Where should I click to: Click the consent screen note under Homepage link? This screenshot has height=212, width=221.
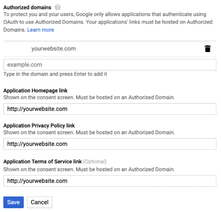tap(89, 97)
